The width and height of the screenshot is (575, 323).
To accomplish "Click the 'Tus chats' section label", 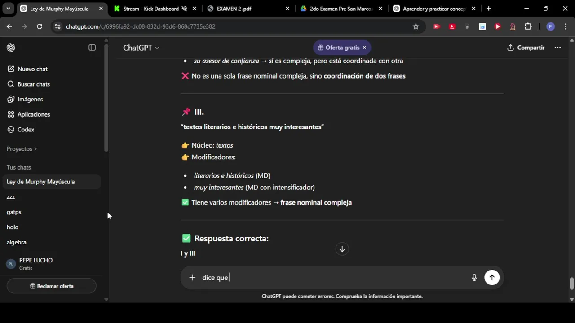I will pyautogui.click(x=19, y=167).
